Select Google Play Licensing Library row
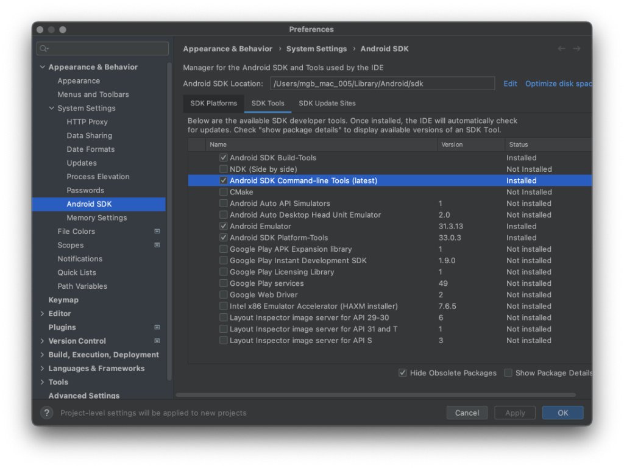Viewport: 624px width, 468px height. 390,272
